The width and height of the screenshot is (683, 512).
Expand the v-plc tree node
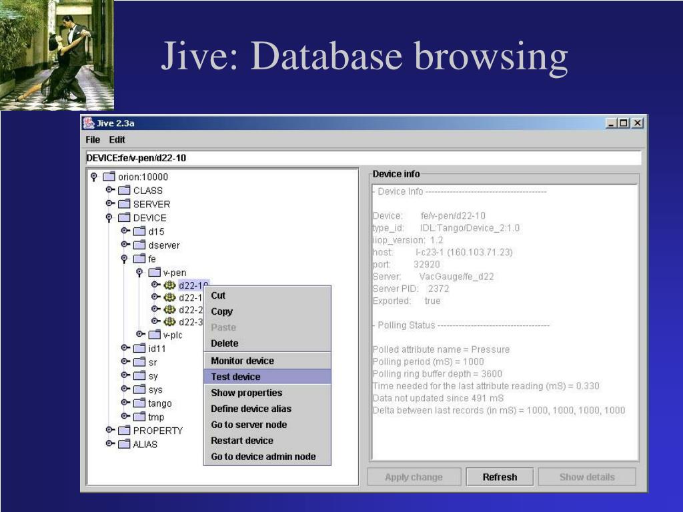tap(140, 334)
